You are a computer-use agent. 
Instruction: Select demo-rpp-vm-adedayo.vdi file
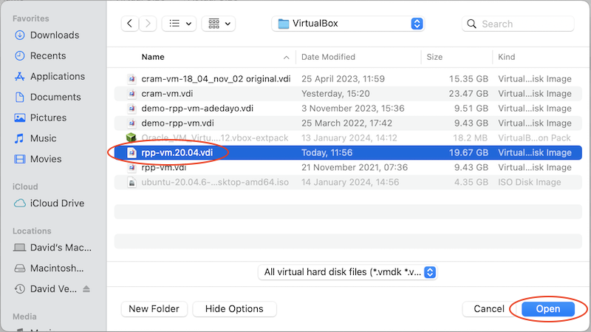coord(348,108)
